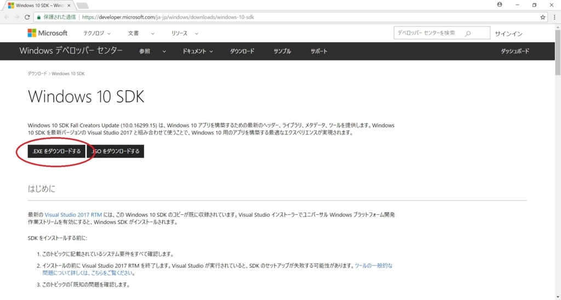Screen dimensions: 561x300
Task: Click the scrollbar down arrow
Action: [x=558, y=297]
